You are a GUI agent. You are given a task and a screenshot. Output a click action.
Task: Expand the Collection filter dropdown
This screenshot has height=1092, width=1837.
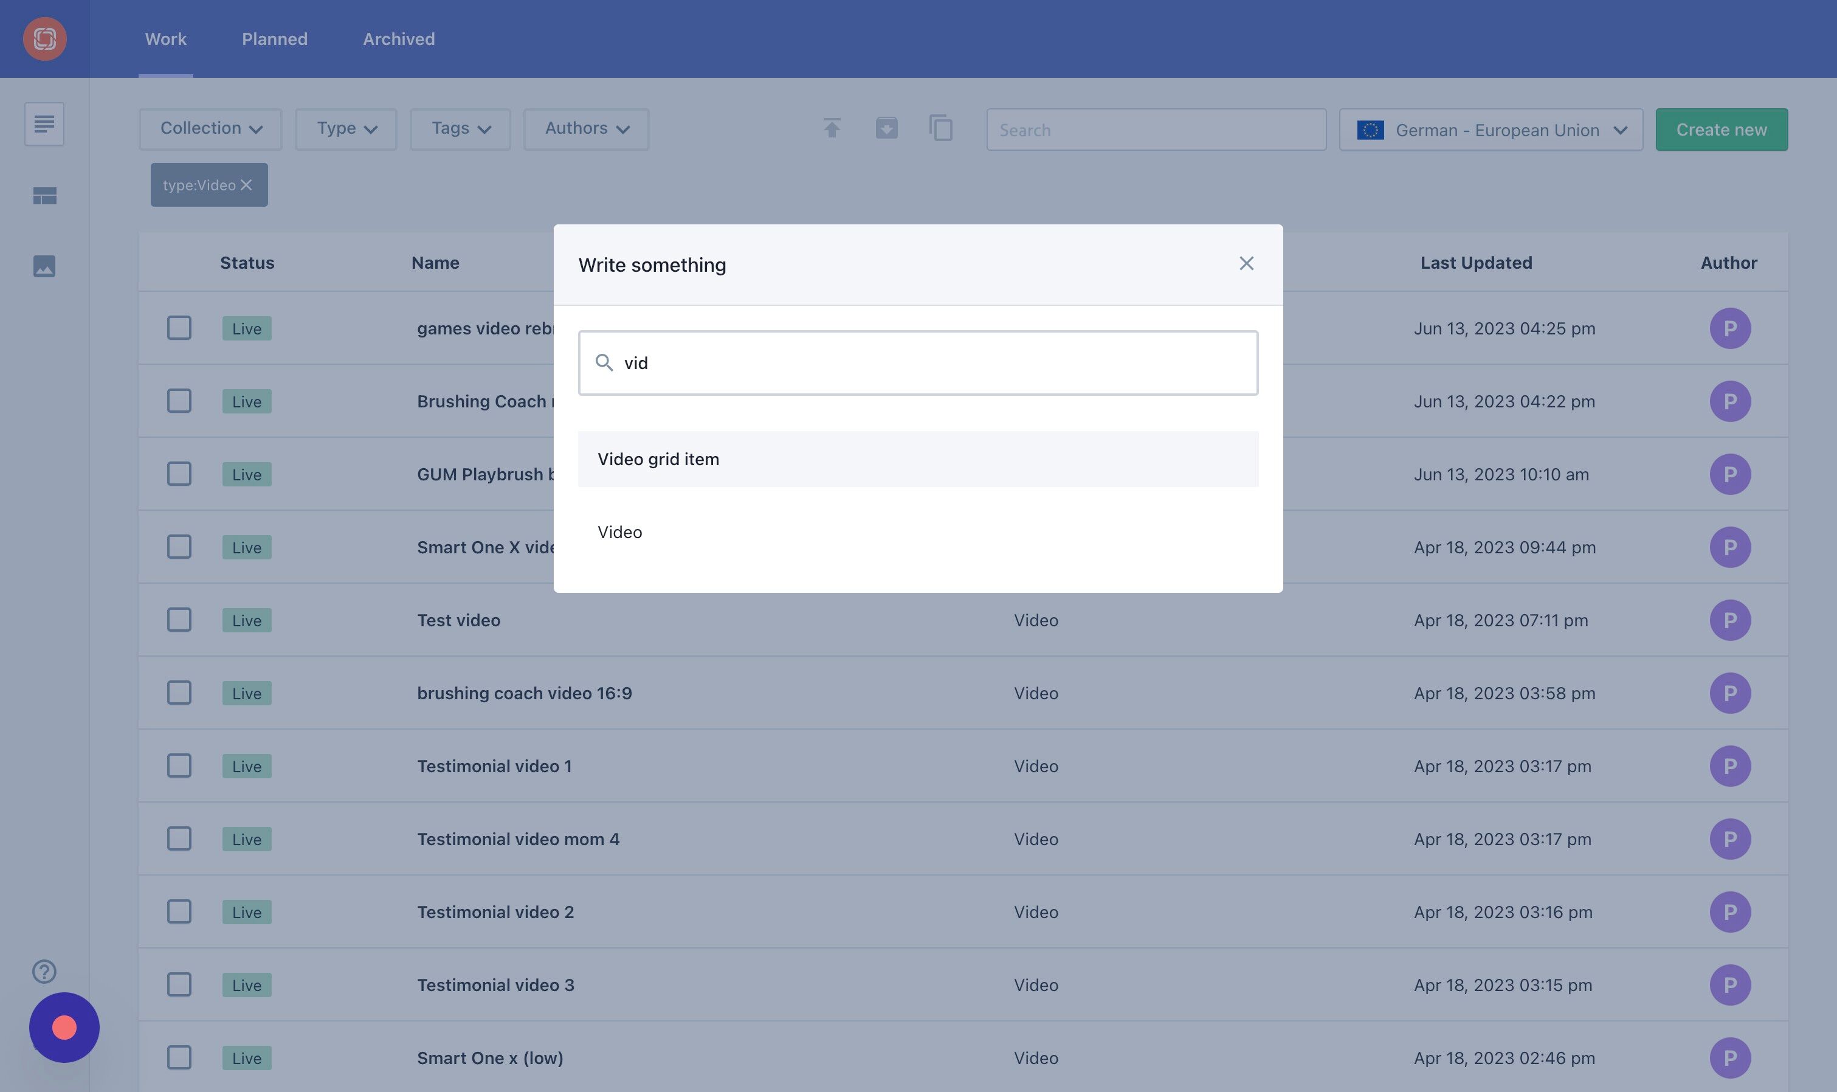point(210,129)
